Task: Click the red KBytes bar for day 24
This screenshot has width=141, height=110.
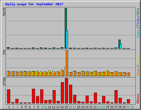Action: 104,100
